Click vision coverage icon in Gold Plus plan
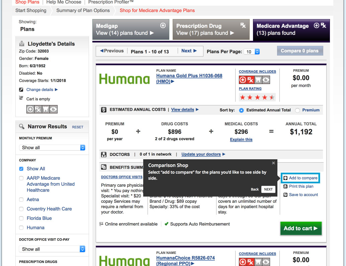 click(x=266, y=80)
